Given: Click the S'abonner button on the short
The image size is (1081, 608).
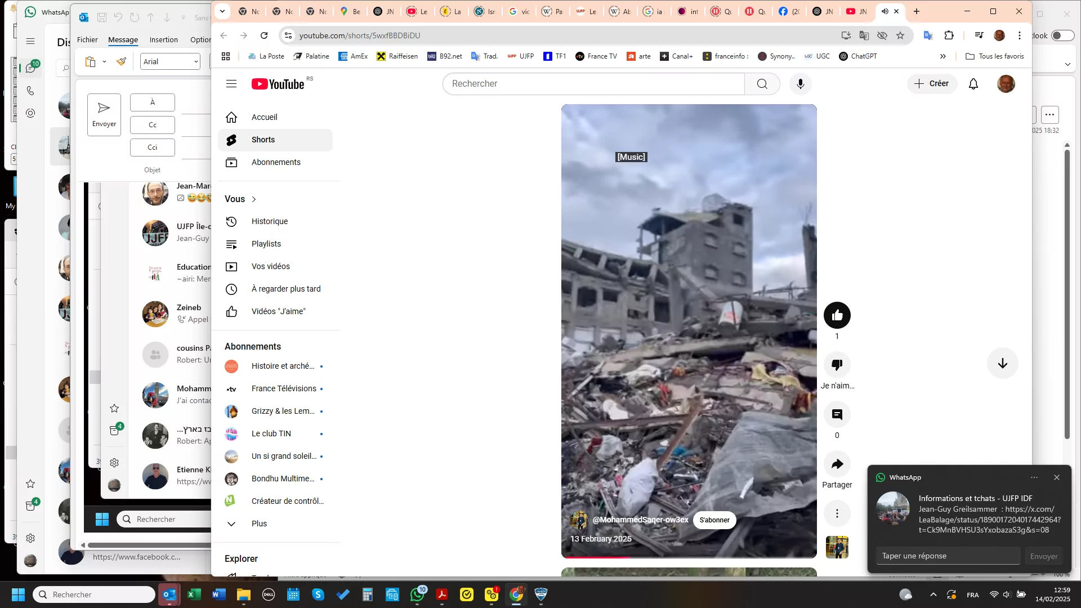Looking at the screenshot, I should coord(714,520).
